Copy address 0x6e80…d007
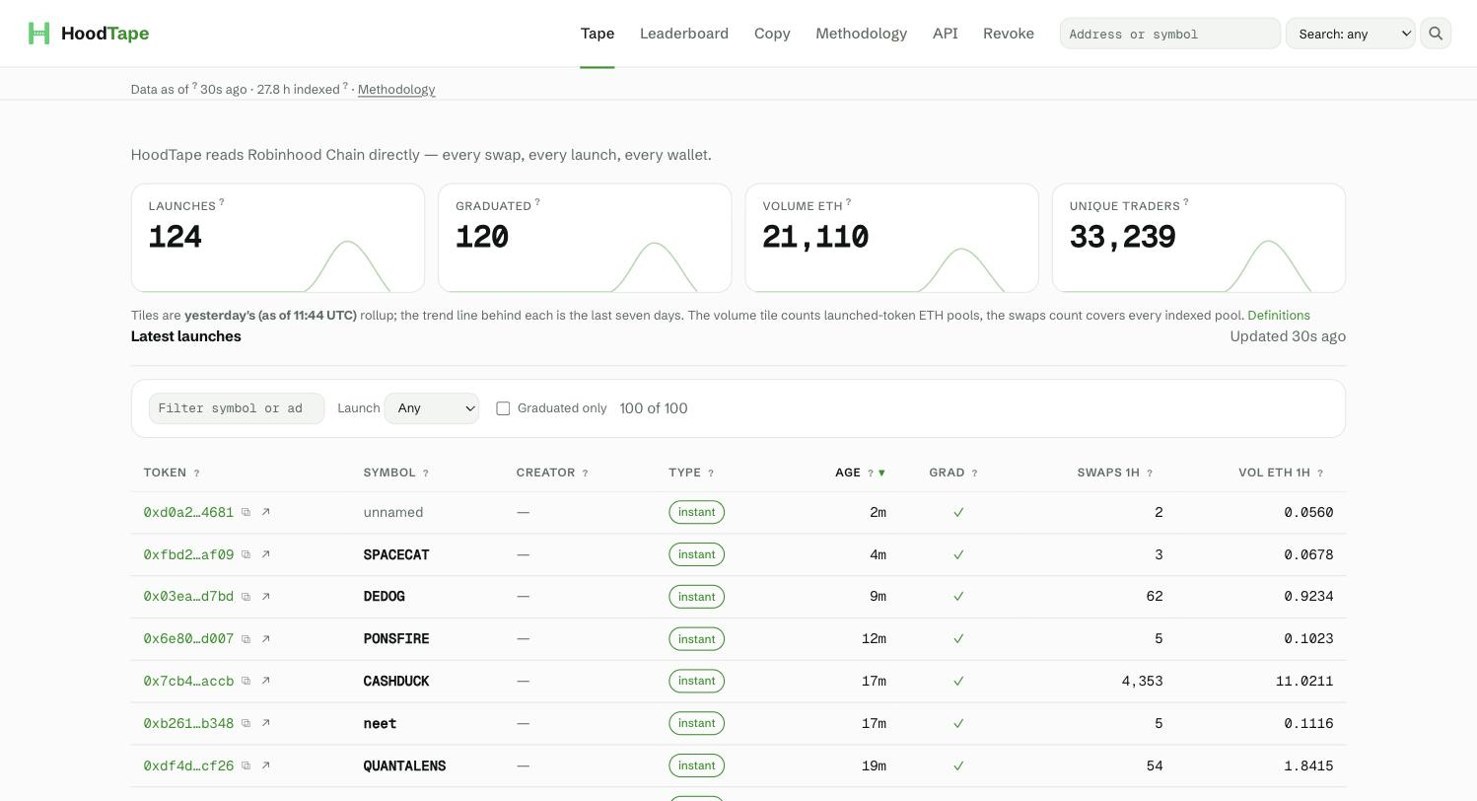Image resolution: width=1477 pixels, height=801 pixels. pos(246,639)
